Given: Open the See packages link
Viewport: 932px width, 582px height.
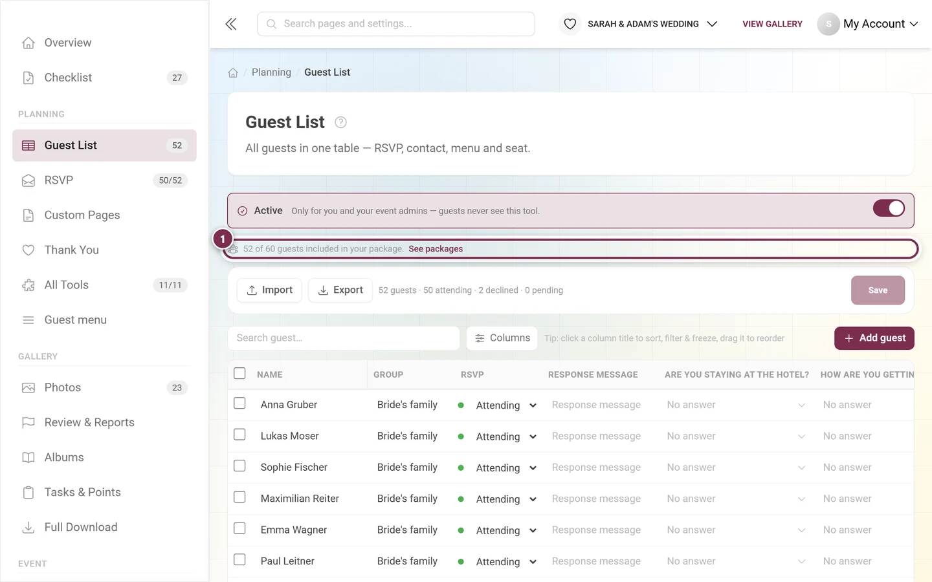Looking at the screenshot, I should coord(436,249).
